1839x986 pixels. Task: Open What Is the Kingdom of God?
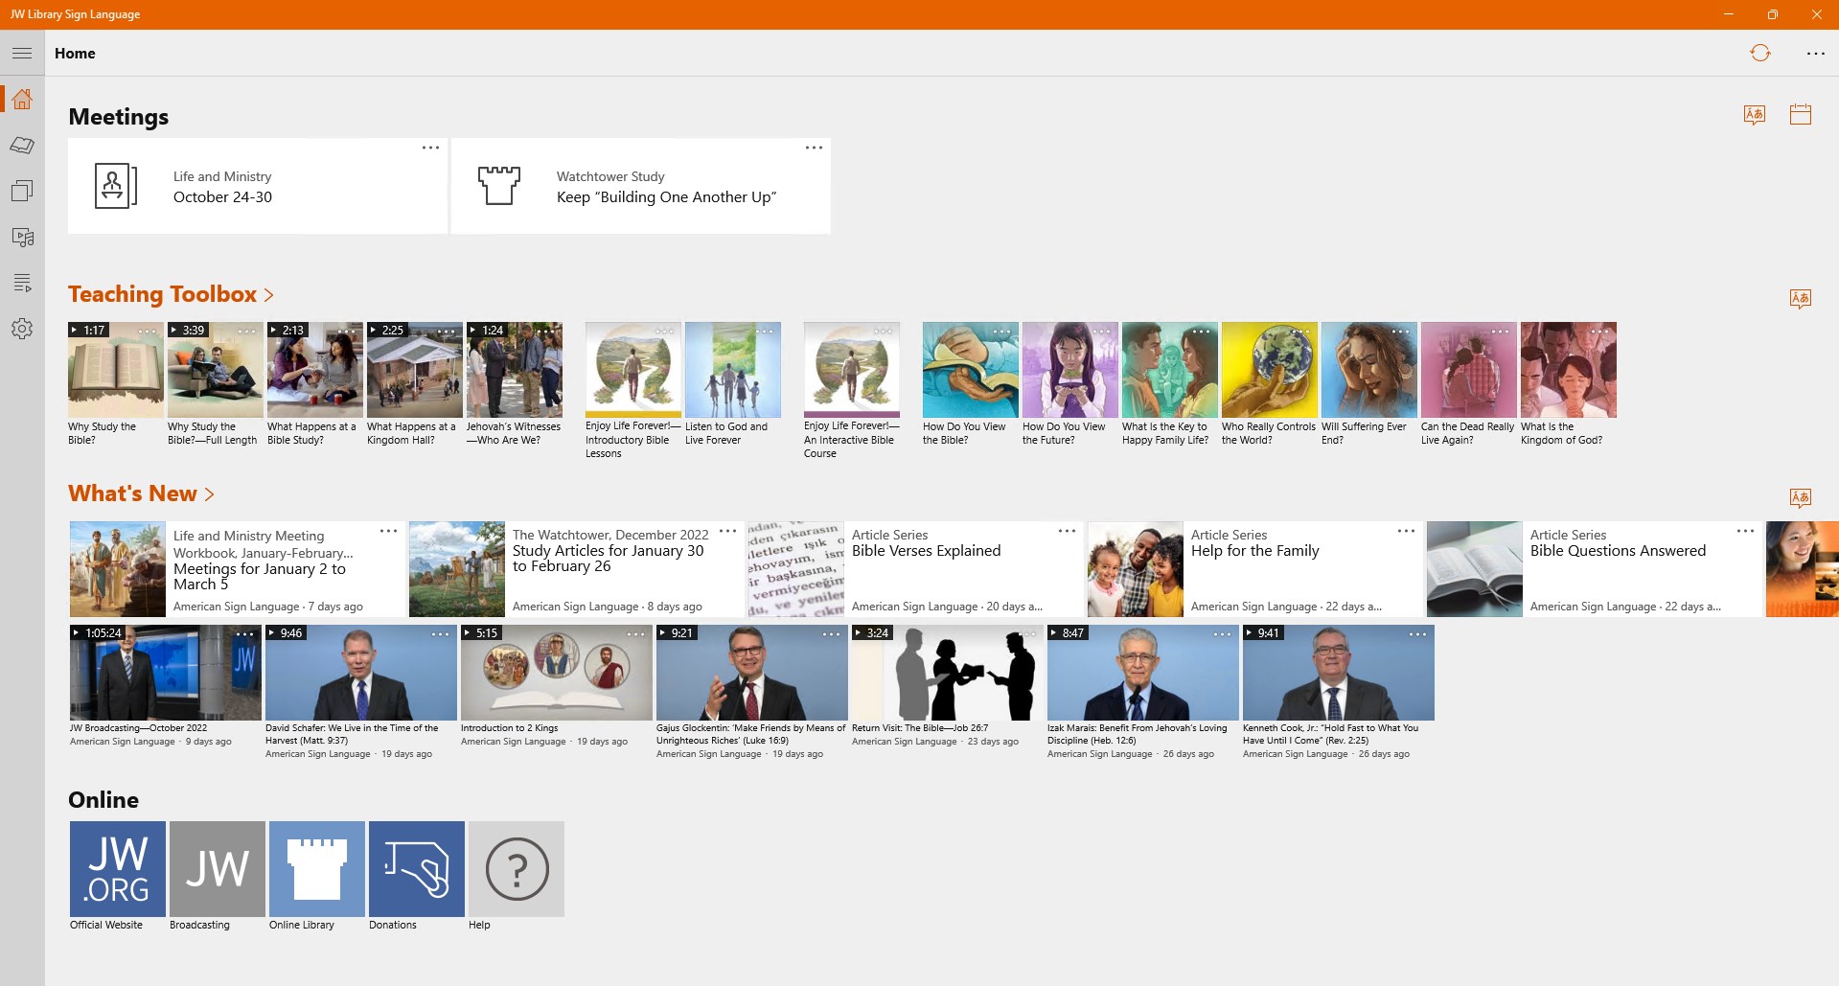click(1569, 370)
